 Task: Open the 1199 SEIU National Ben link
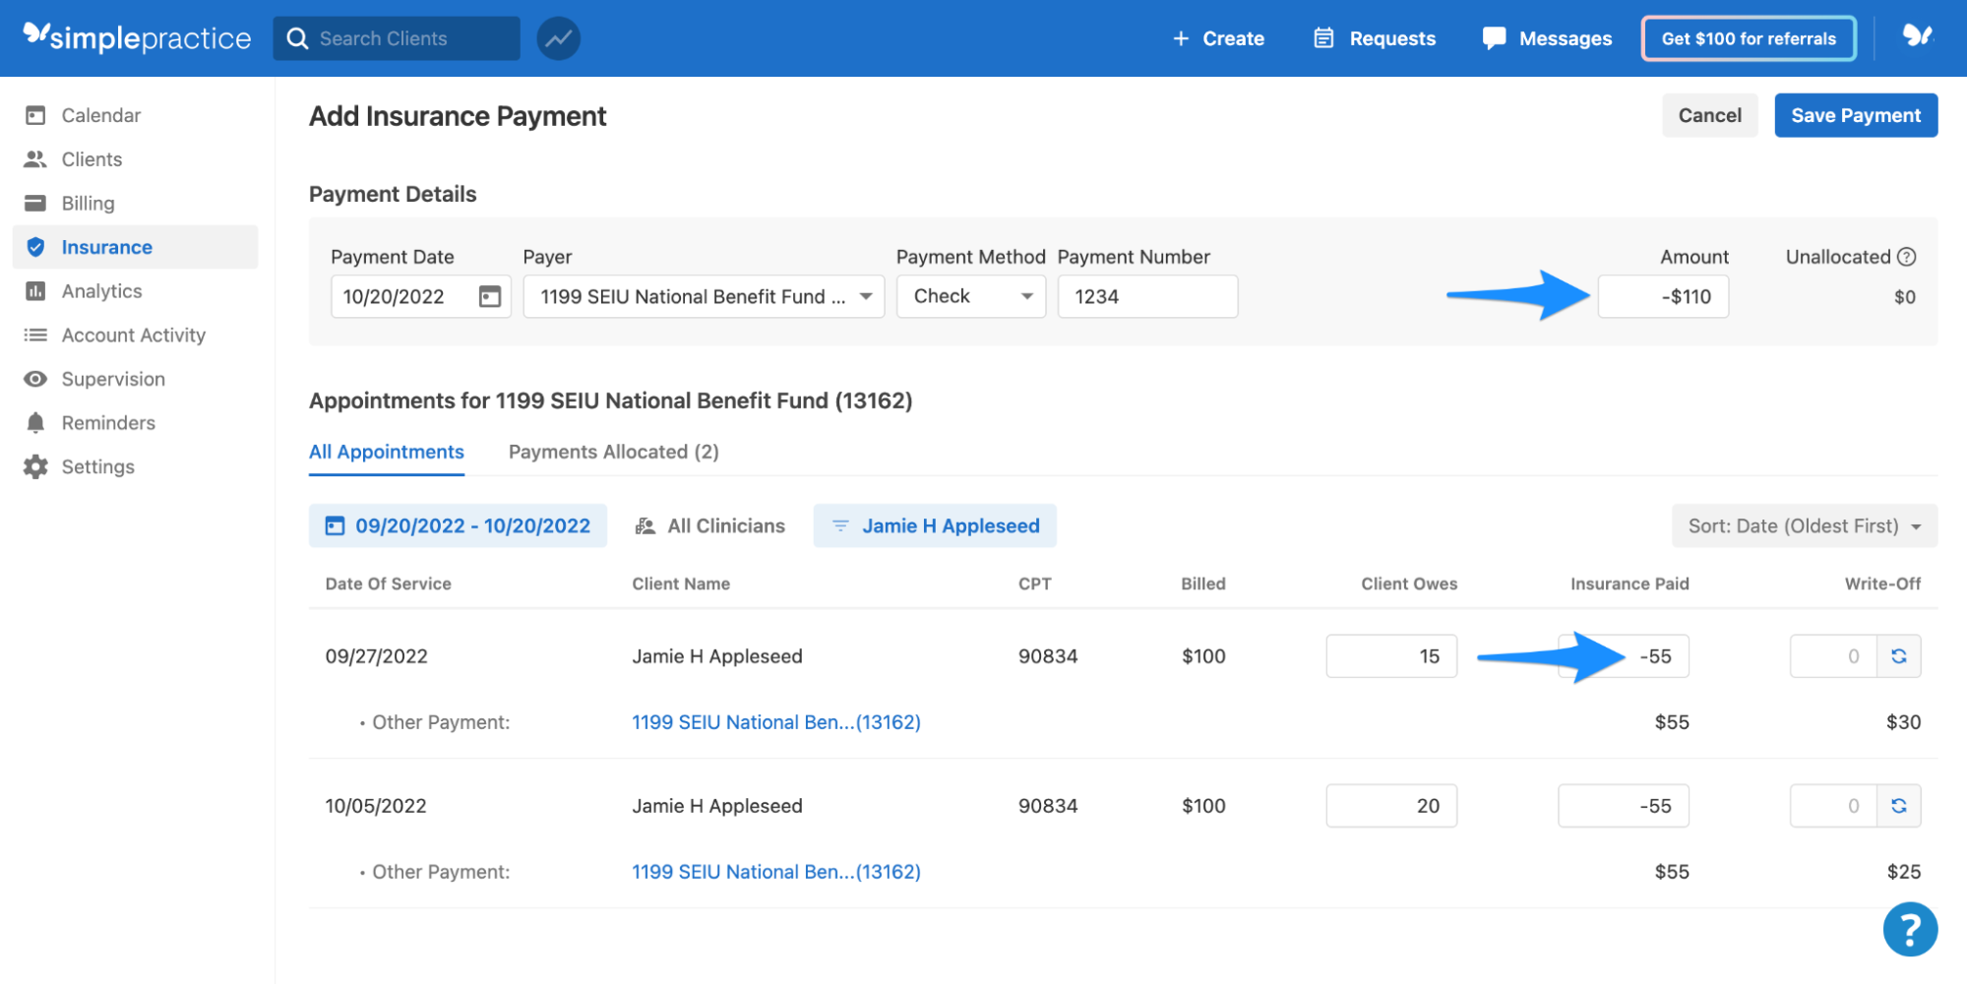click(x=775, y=721)
